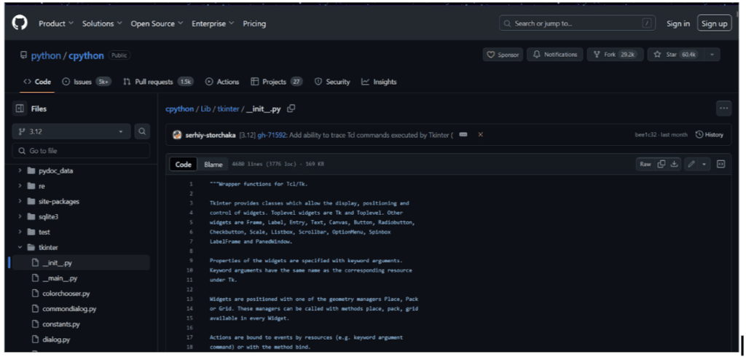
Task: Switch to the Blame view
Action: (x=213, y=165)
